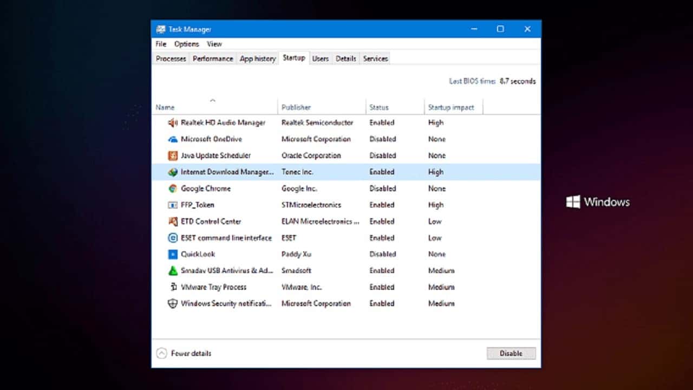Switch to the Performance tab

tap(213, 58)
